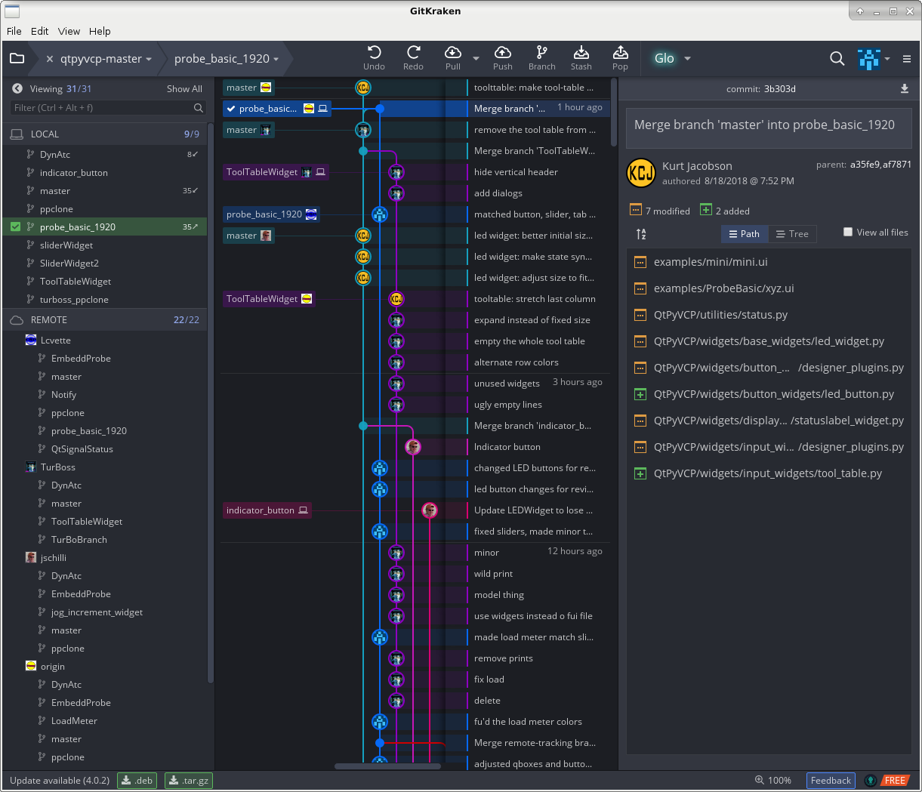
Task: Close the qtpyvcp-master repo tab
Action: [50, 59]
